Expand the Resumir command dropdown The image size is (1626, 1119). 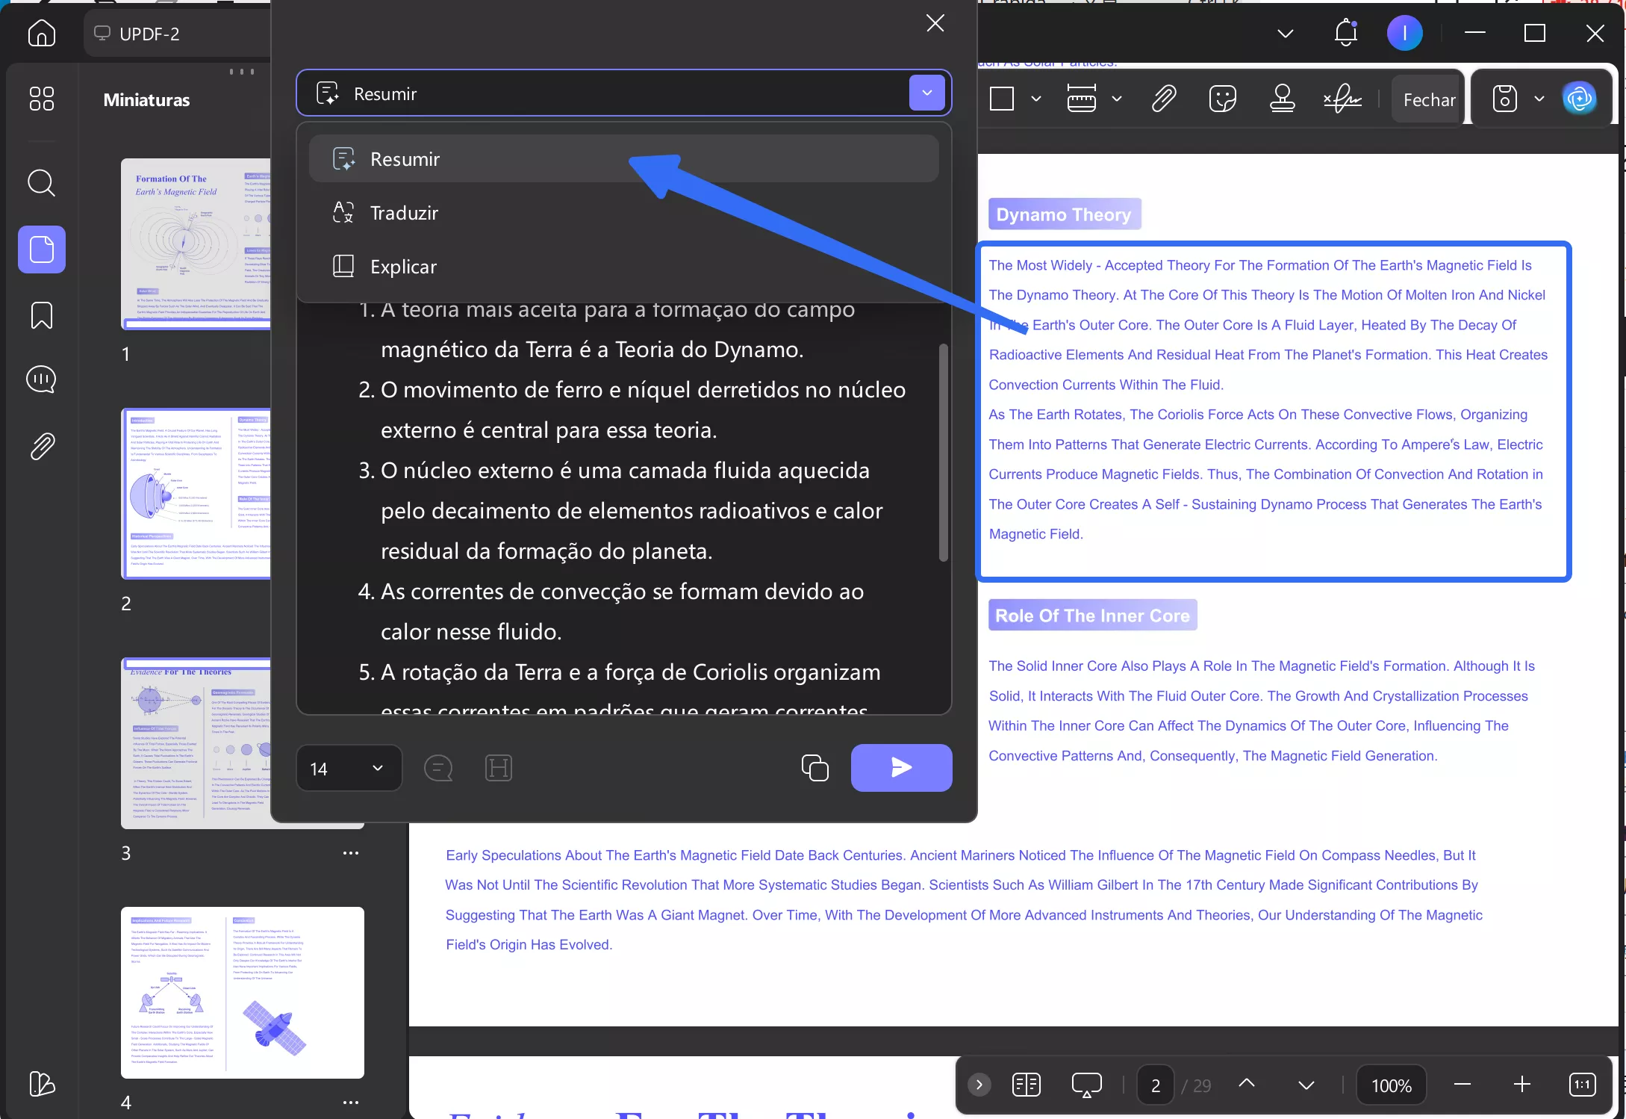(x=926, y=93)
